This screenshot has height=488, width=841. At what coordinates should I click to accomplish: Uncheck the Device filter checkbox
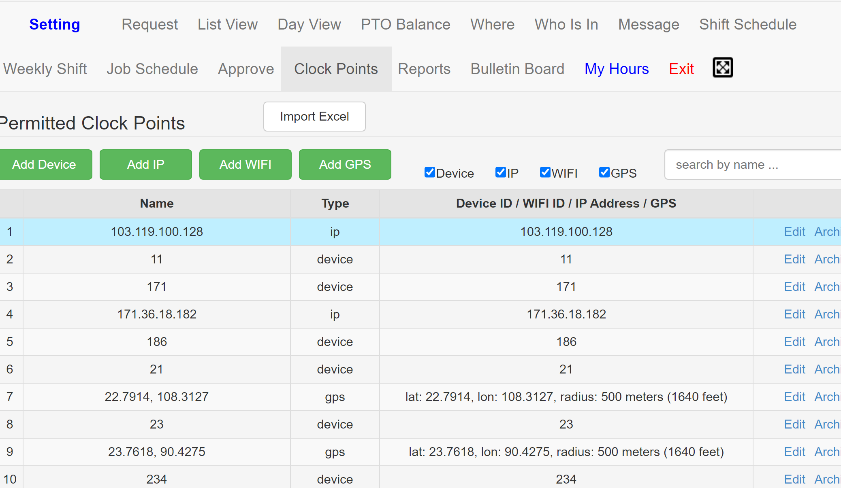(429, 172)
